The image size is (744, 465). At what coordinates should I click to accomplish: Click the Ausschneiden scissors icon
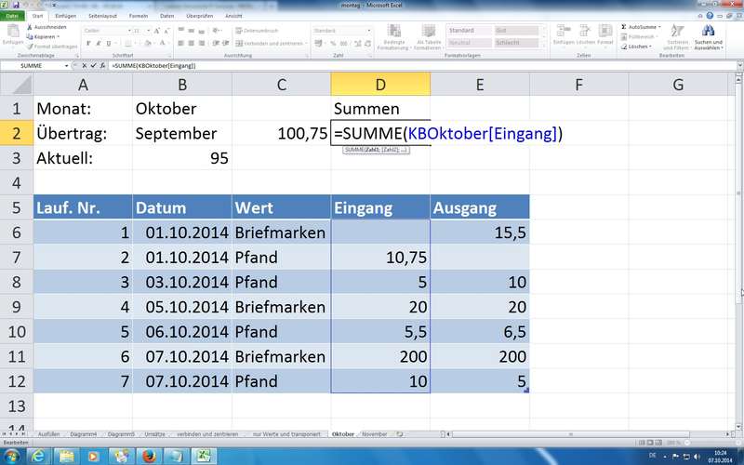(x=29, y=27)
